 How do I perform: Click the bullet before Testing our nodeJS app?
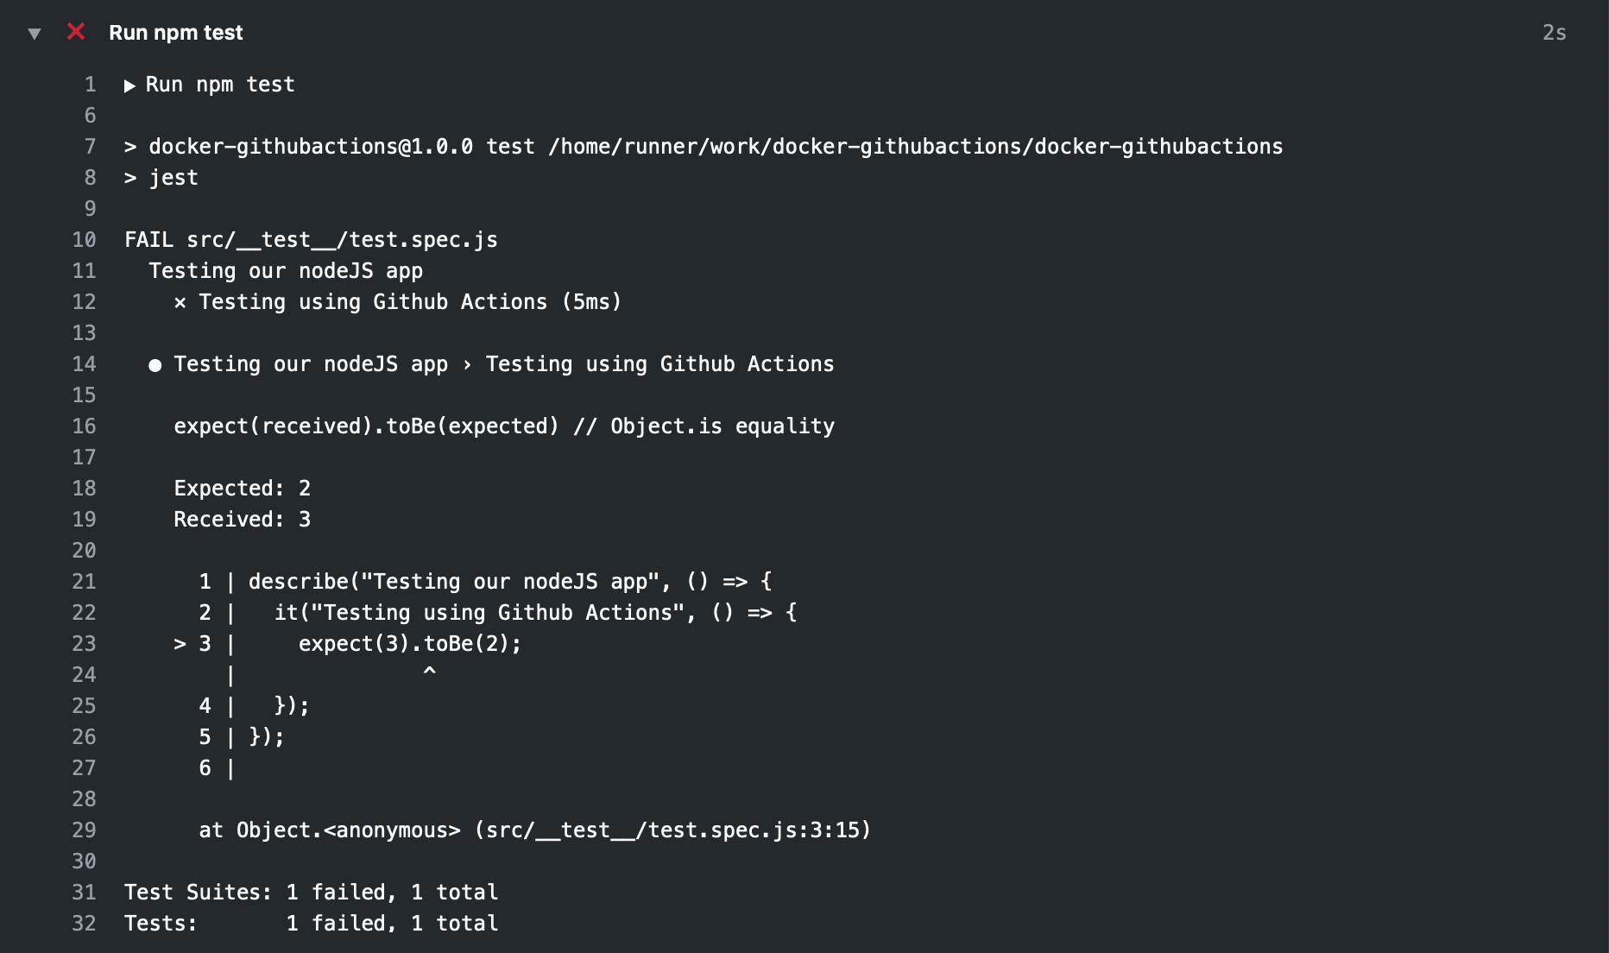[x=155, y=365]
